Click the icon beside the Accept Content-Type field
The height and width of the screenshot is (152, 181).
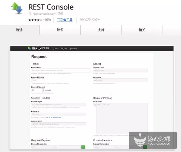tap(95, 70)
